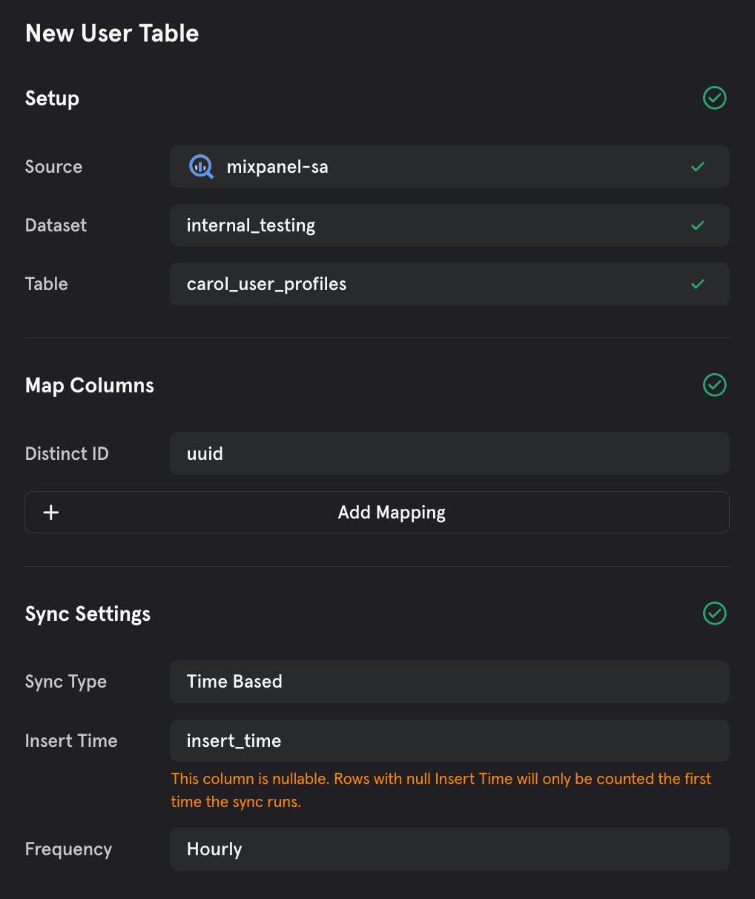Open the Sync Type dropdown showing Time Based
Screen dimensions: 755x899
pos(449,682)
